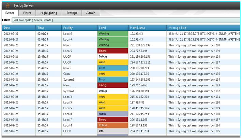Click orange Critical level cell in Local4 row
This screenshot has height=140, width=242.
coord(112,125)
